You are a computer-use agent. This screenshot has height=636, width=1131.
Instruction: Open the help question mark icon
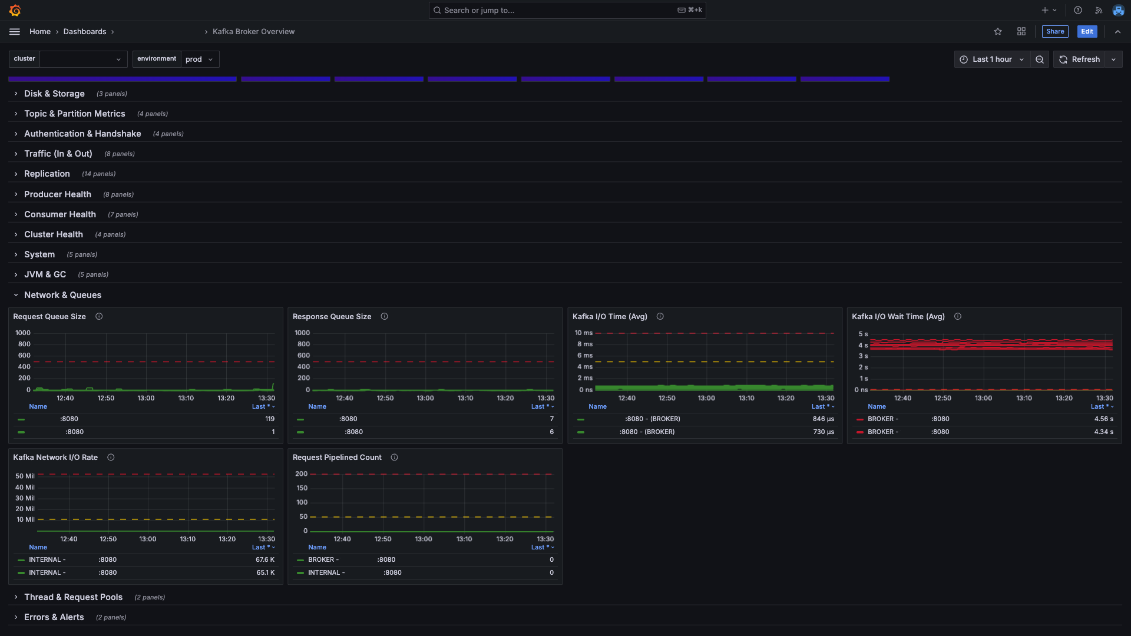point(1078,10)
